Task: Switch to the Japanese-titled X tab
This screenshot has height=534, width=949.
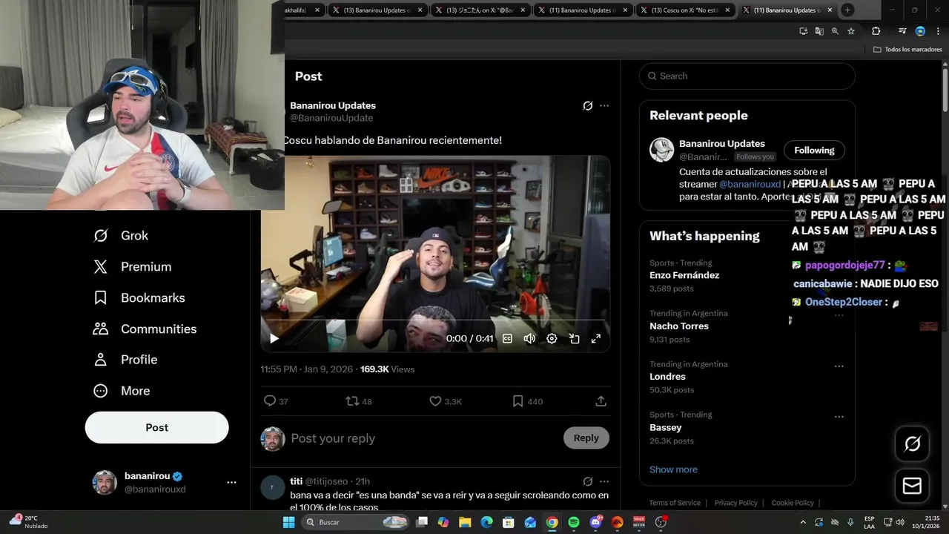Action: 480,10
